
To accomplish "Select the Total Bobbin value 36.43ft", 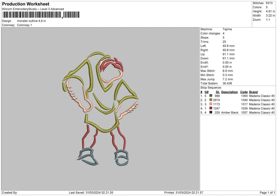I will 229,83.
